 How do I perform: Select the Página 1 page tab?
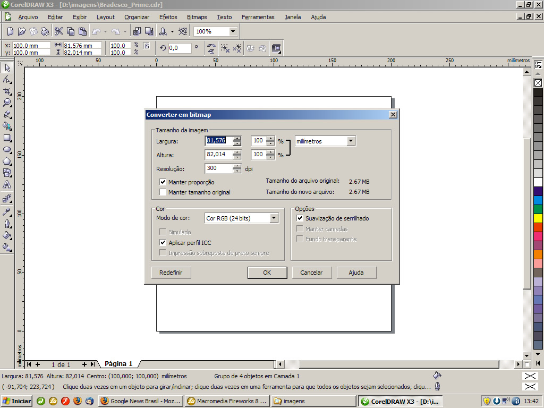coord(118,363)
